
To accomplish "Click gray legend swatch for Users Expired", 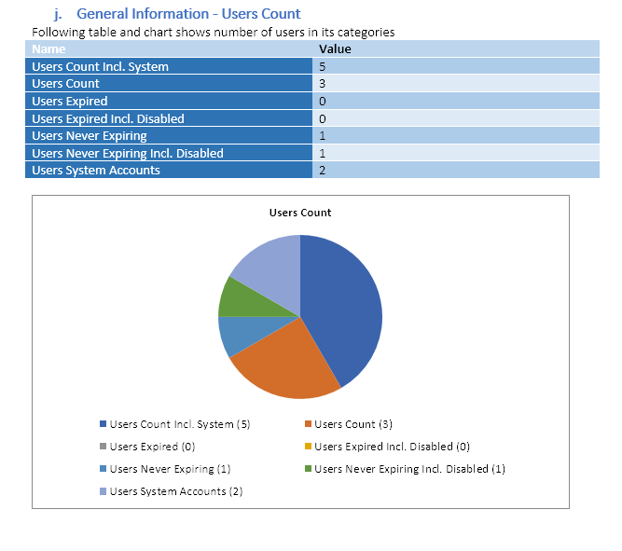I will [x=103, y=447].
